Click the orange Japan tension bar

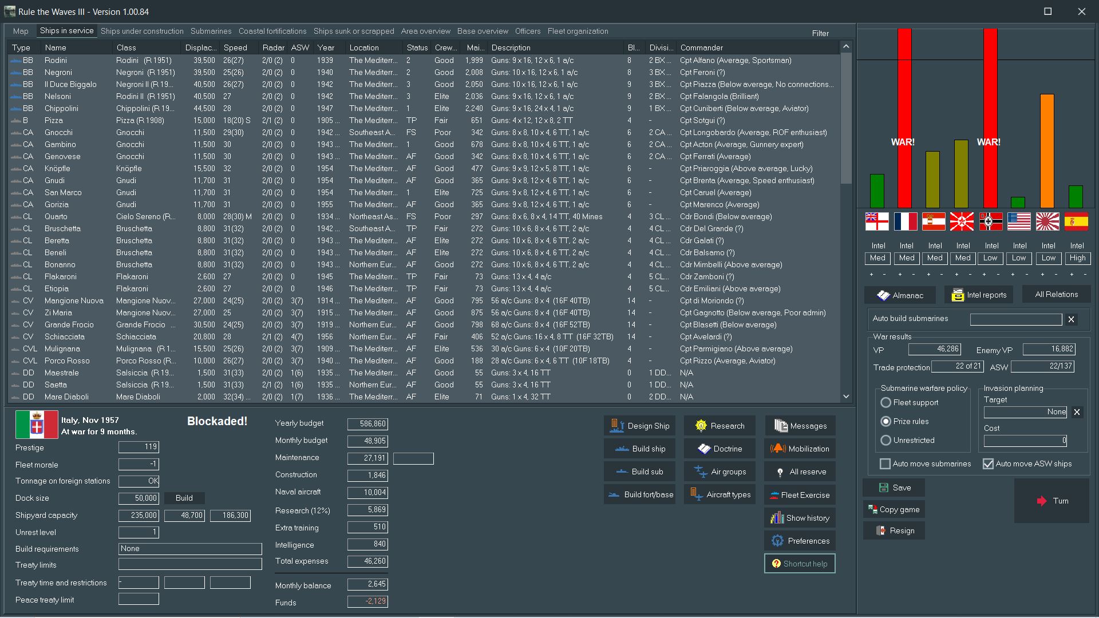[x=1047, y=151]
